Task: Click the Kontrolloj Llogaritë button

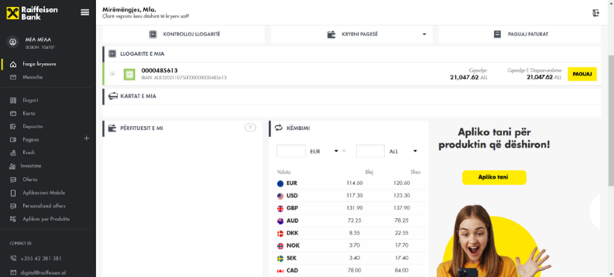Action: pos(183,34)
